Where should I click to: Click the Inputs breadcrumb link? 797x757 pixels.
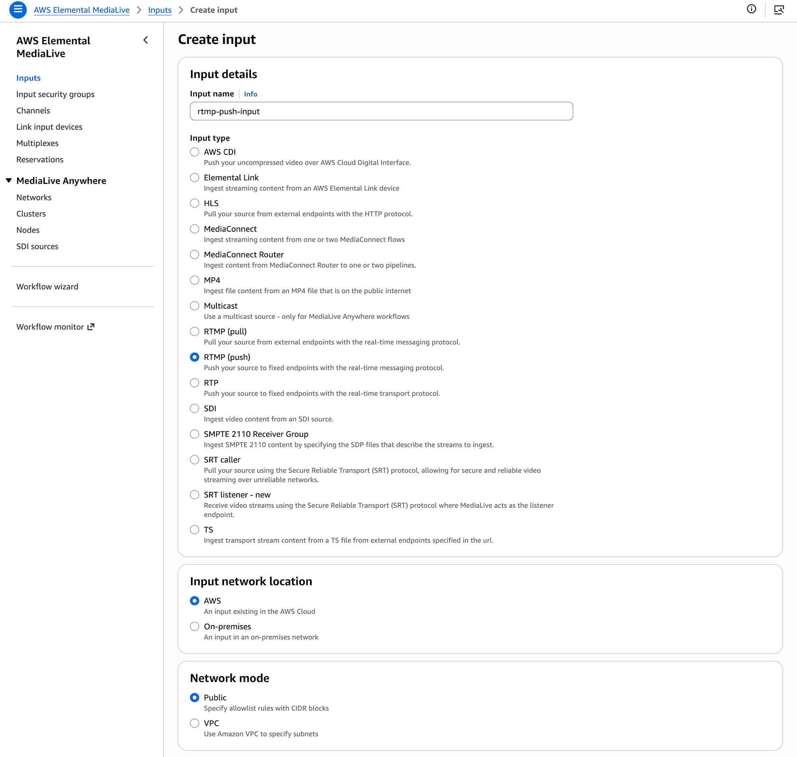[x=160, y=10]
